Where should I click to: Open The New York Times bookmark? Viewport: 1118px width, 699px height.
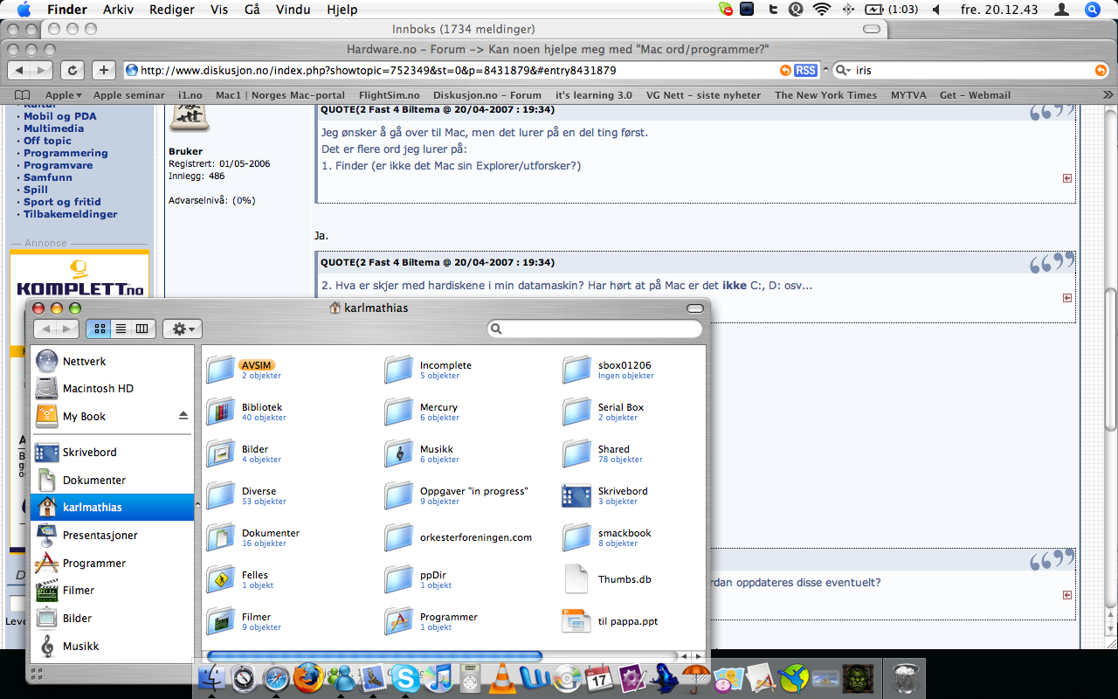click(x=825, y=95)
